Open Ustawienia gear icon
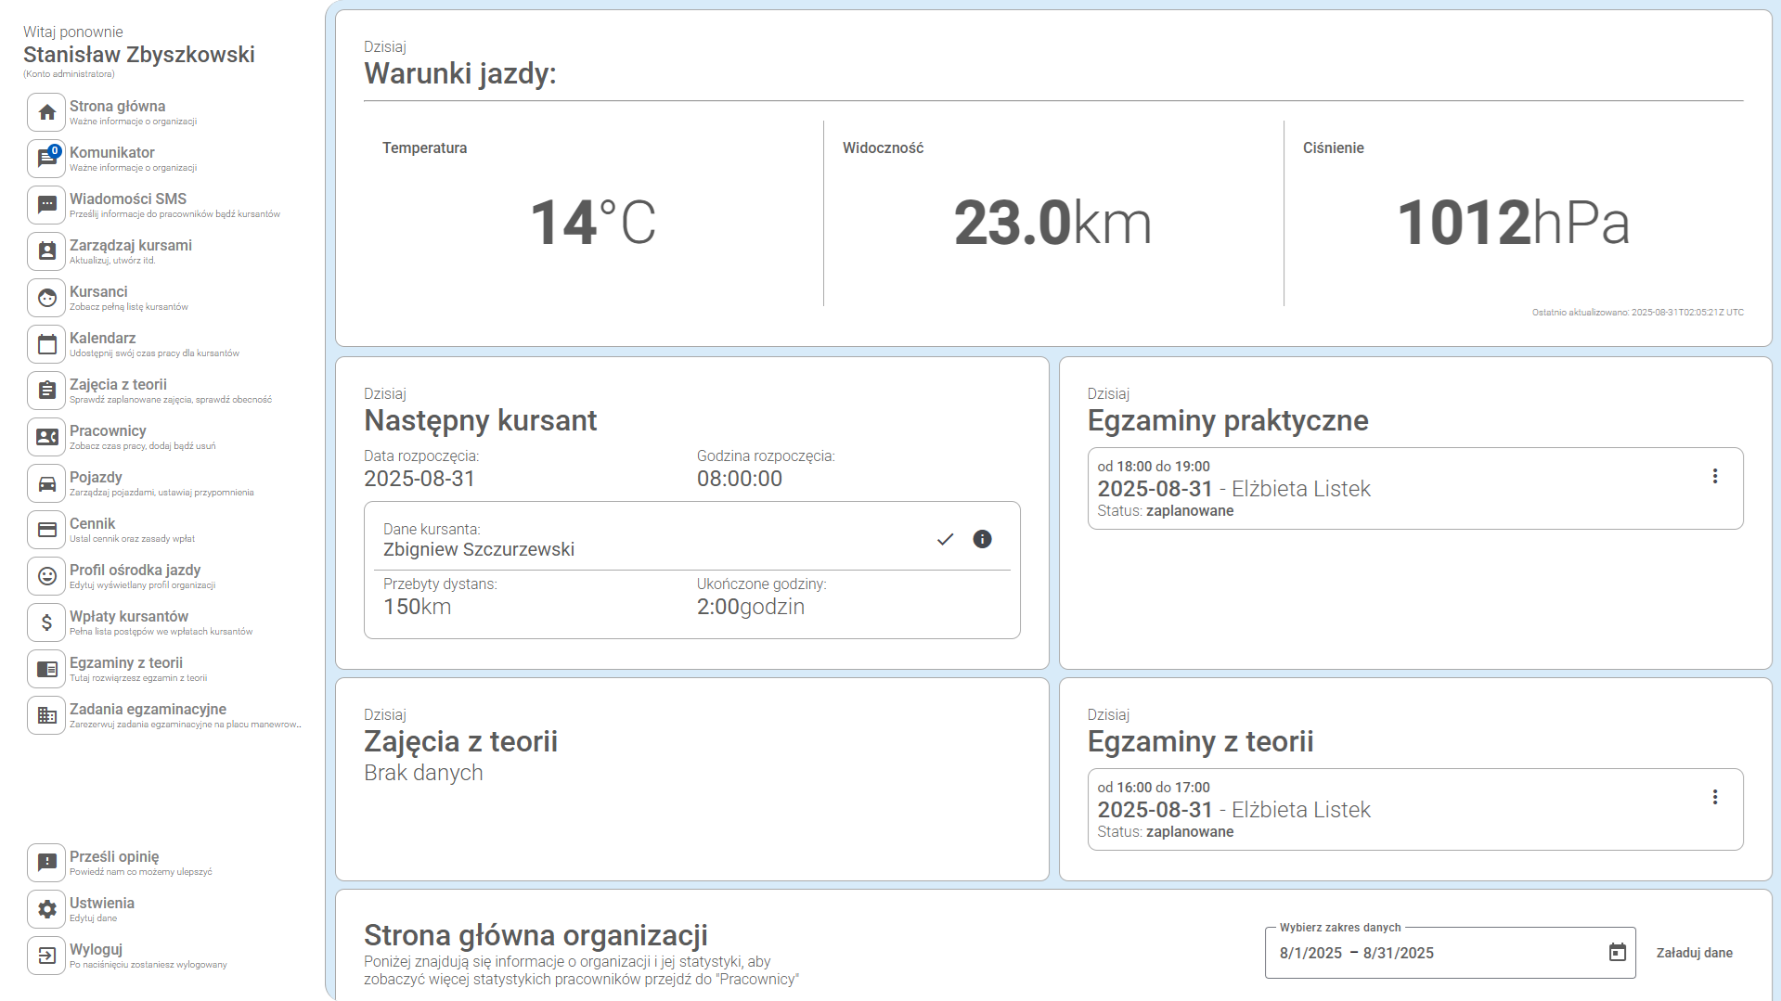1781x1001 pixels. tap(46, 909)
